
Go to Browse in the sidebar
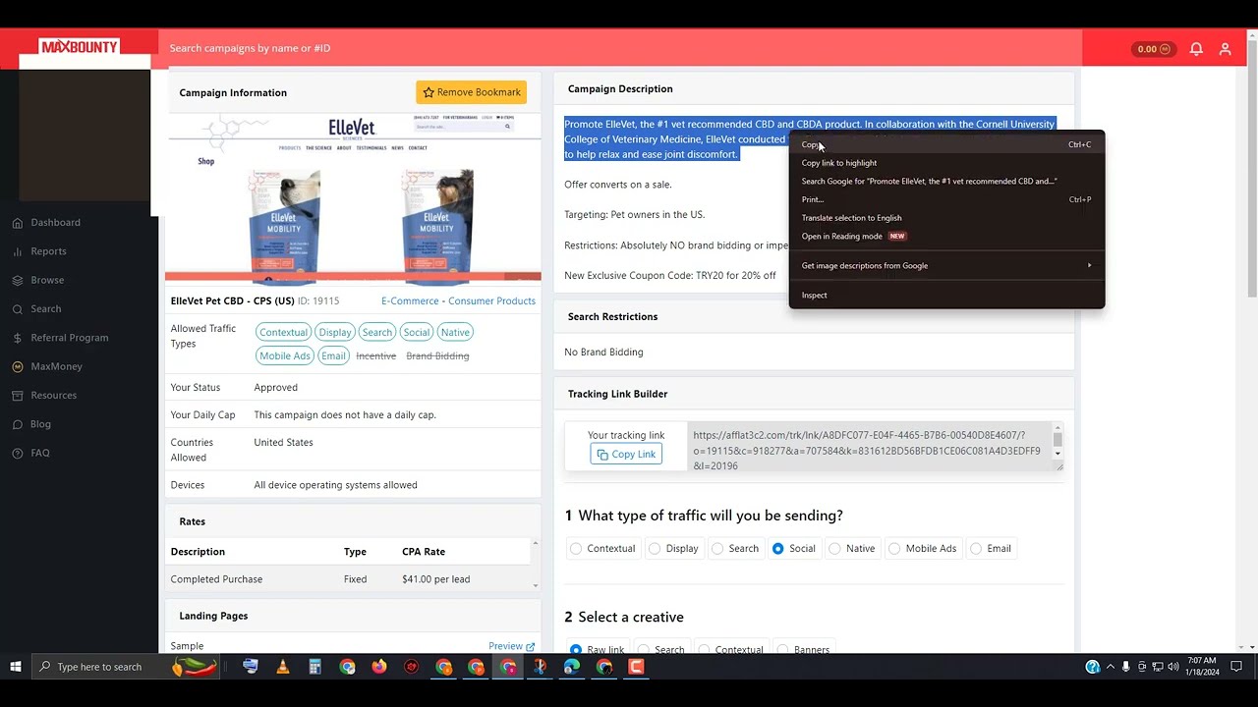(x=47, y=280)
